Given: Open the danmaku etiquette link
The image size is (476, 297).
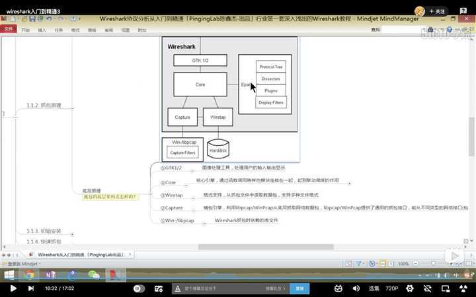Looking at the screenshot, I should pyautogui.click(x=275, y=288).
